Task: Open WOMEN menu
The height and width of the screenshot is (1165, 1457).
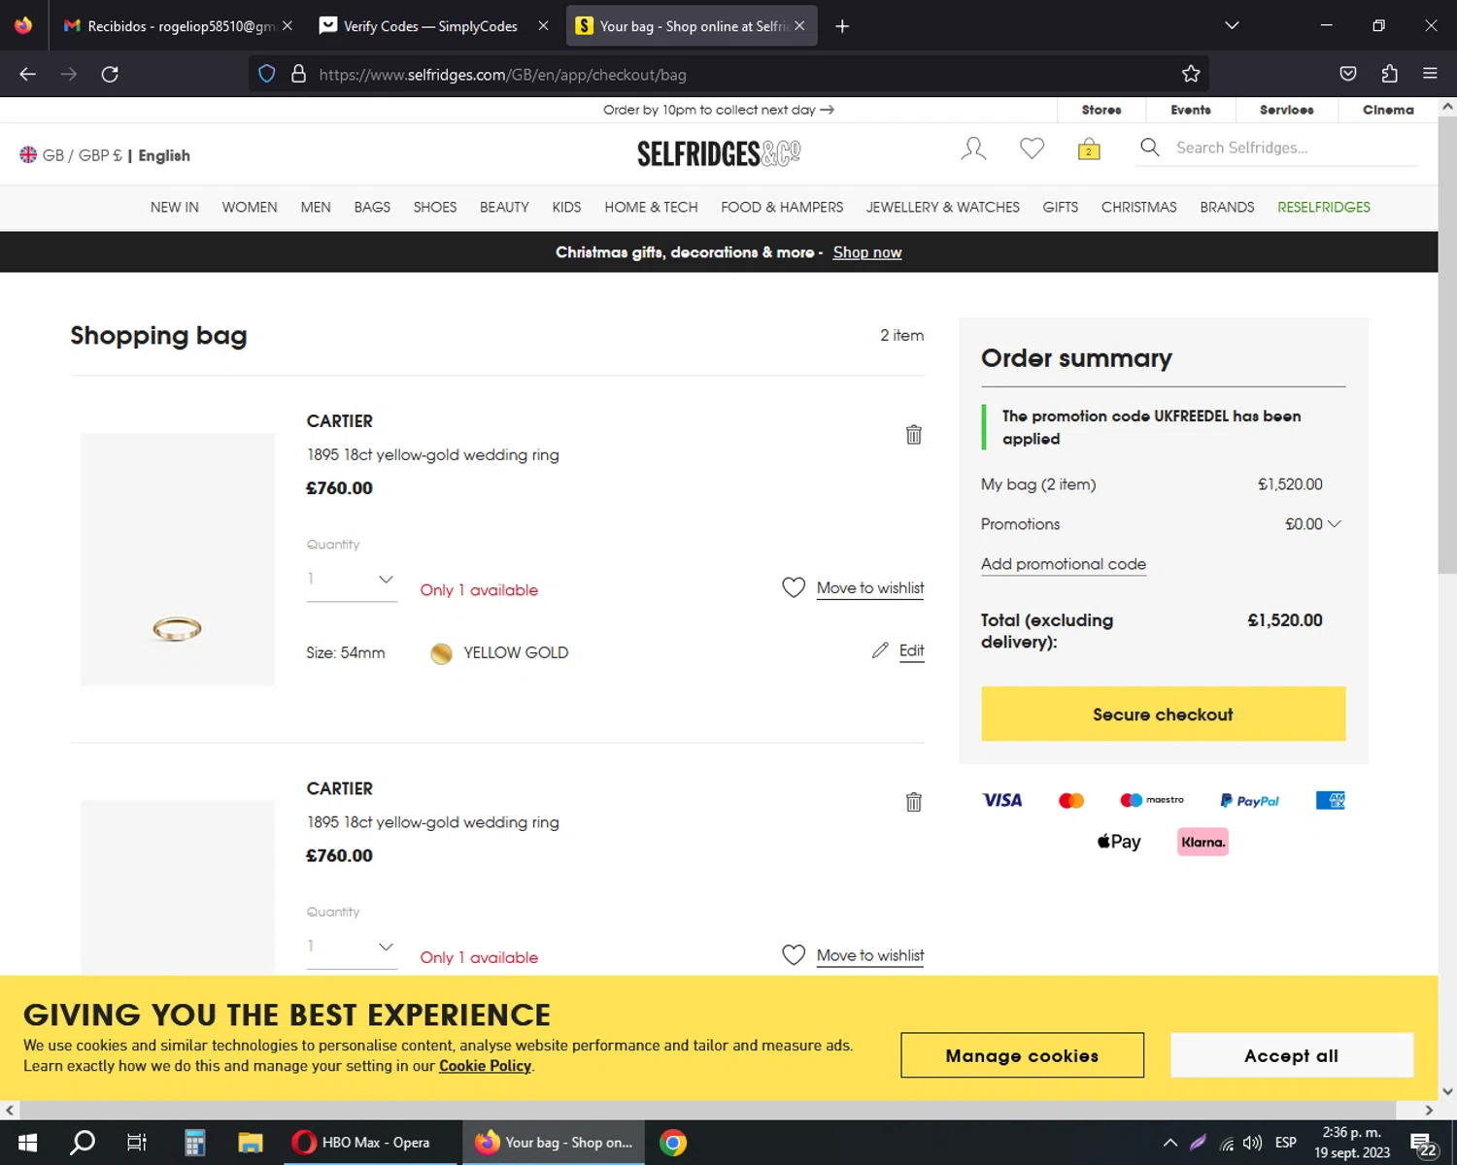Action: [250, 207]
